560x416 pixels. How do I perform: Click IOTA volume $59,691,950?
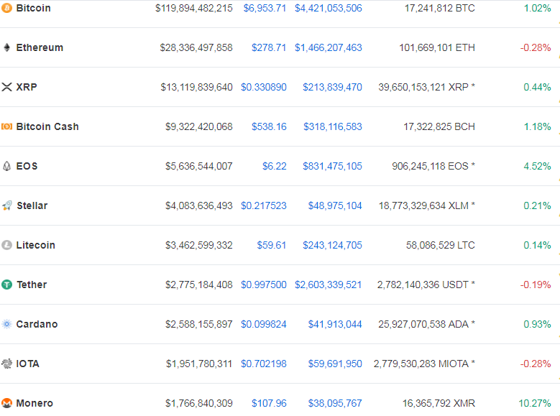[x=335, y=364]
